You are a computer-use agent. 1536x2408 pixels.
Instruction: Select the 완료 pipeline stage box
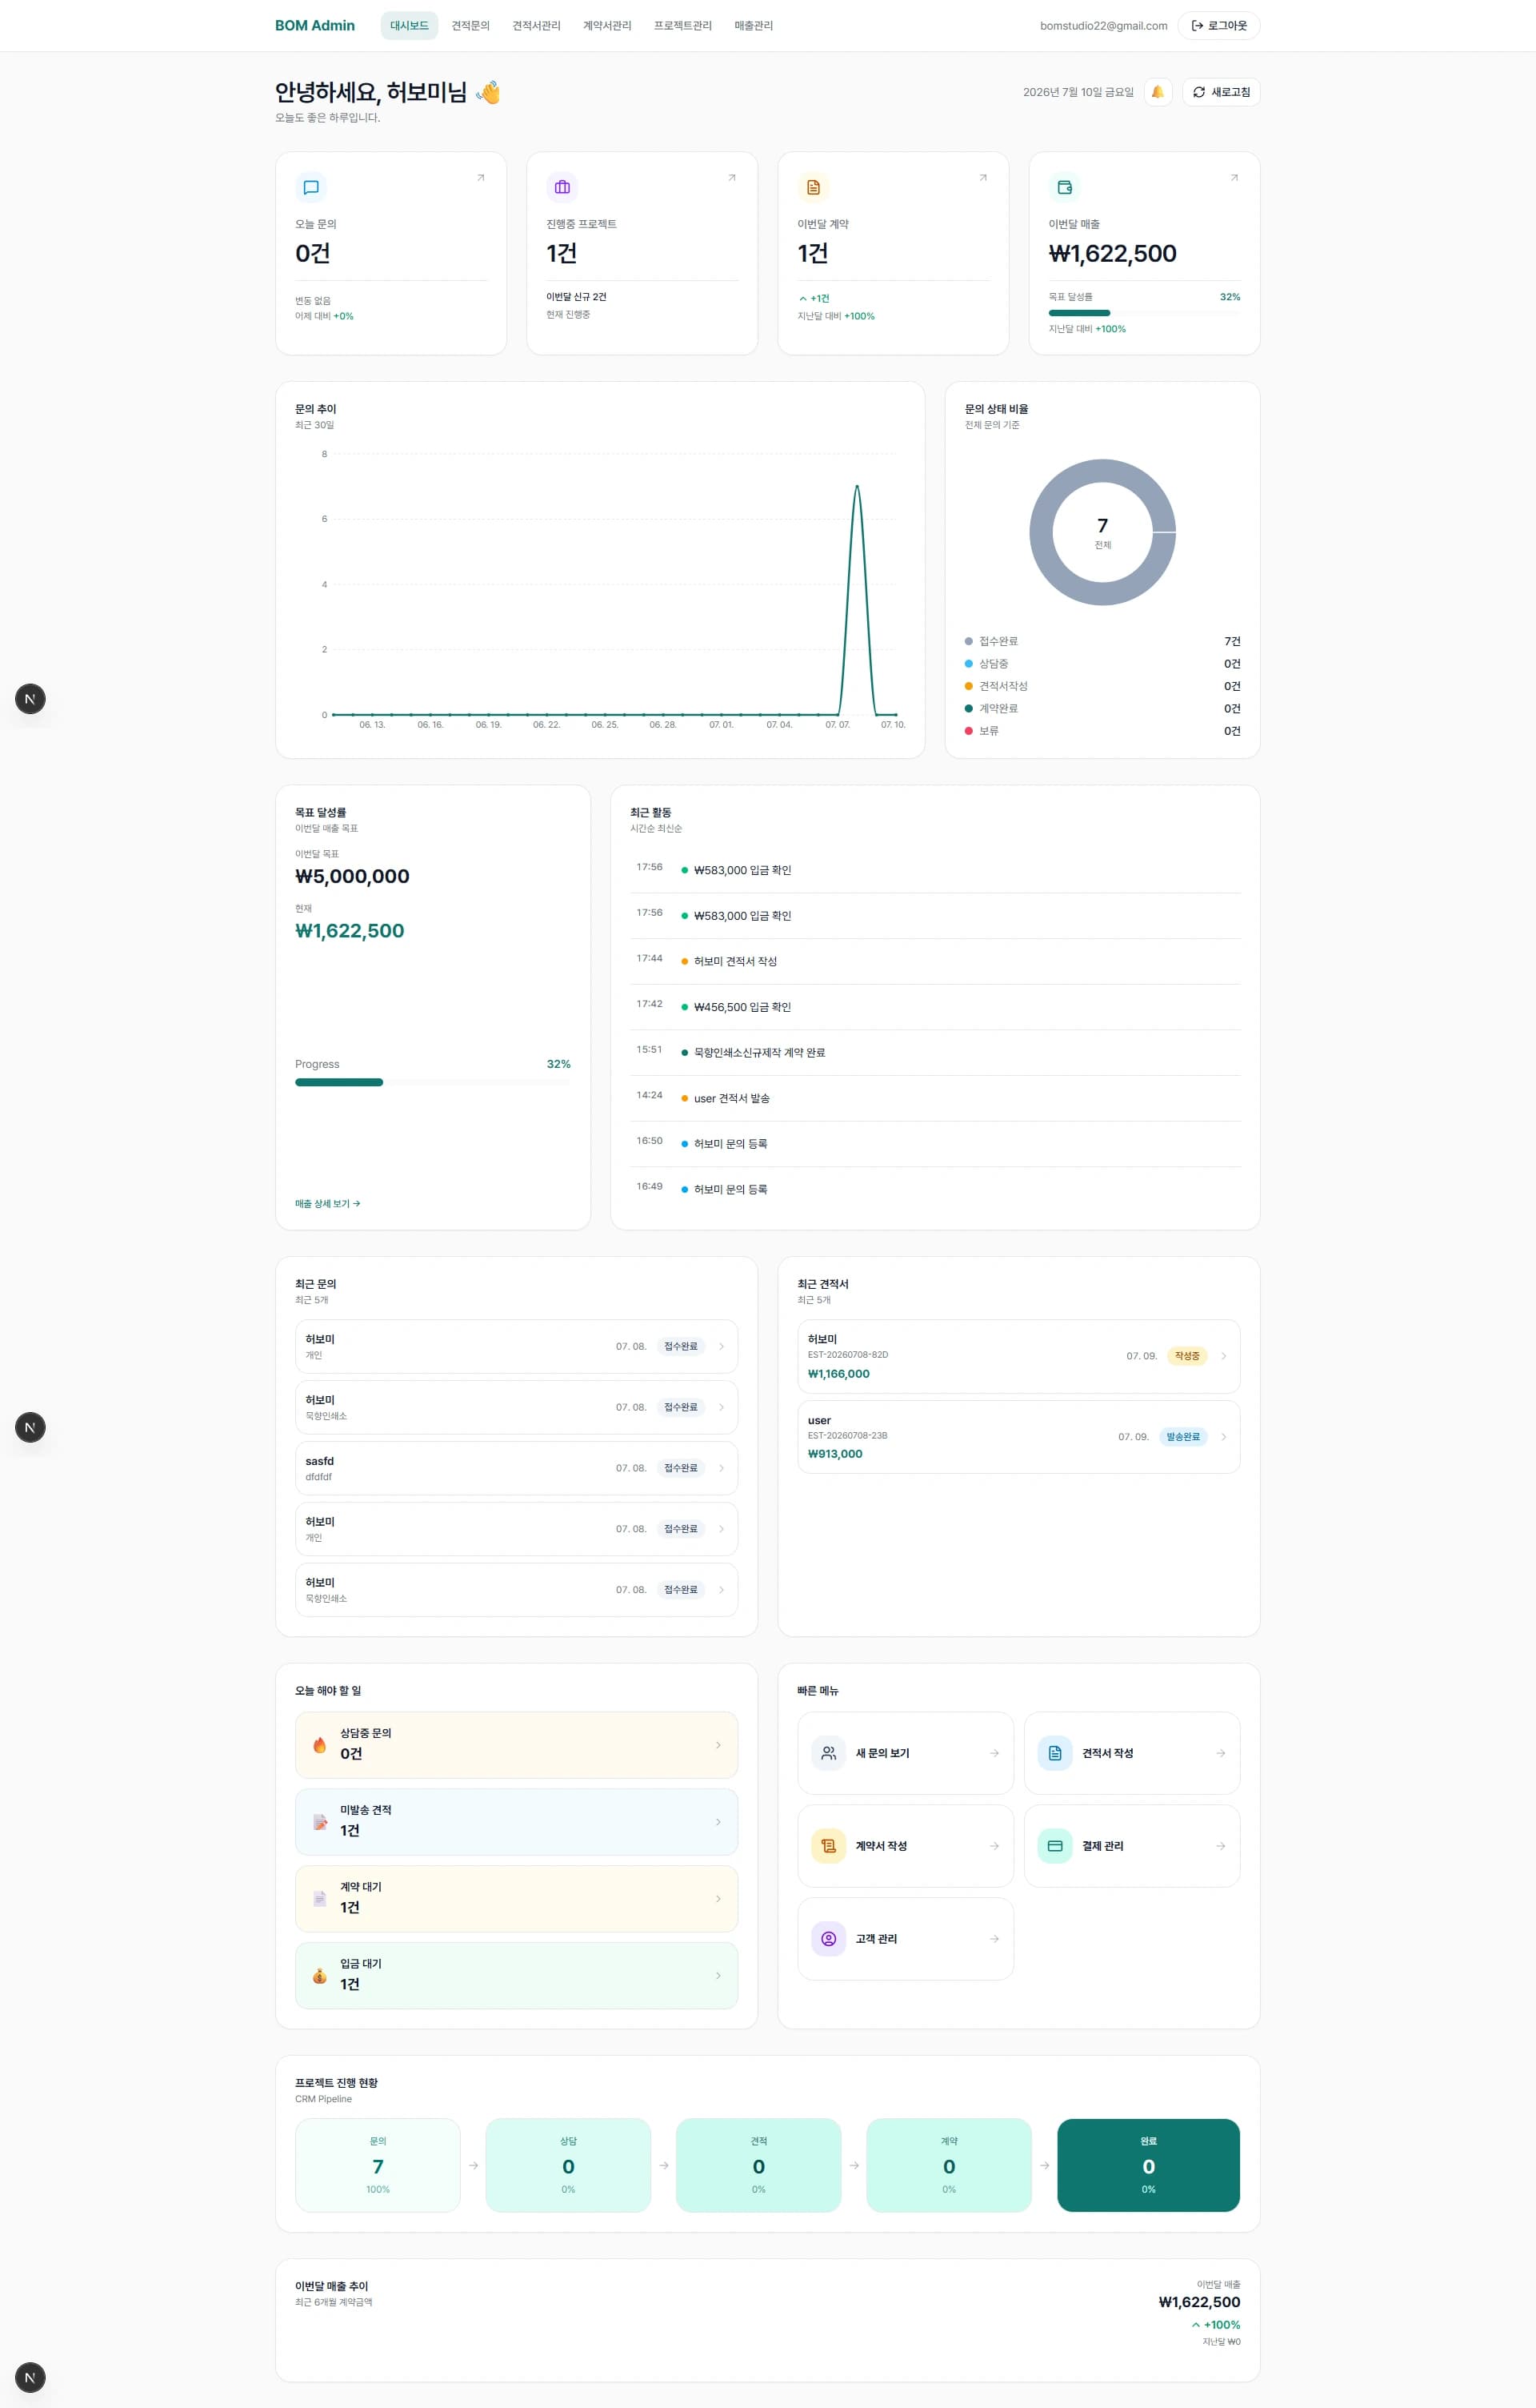tap(1148, 2165)
